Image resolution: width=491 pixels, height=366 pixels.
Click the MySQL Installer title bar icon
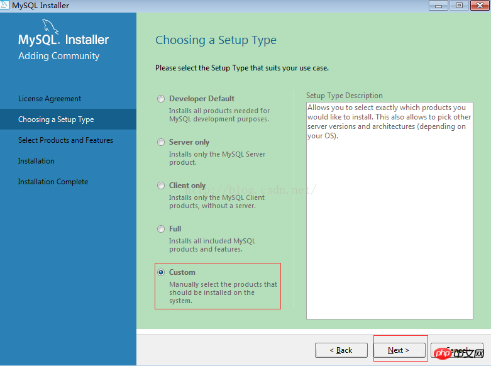point(4,5)
